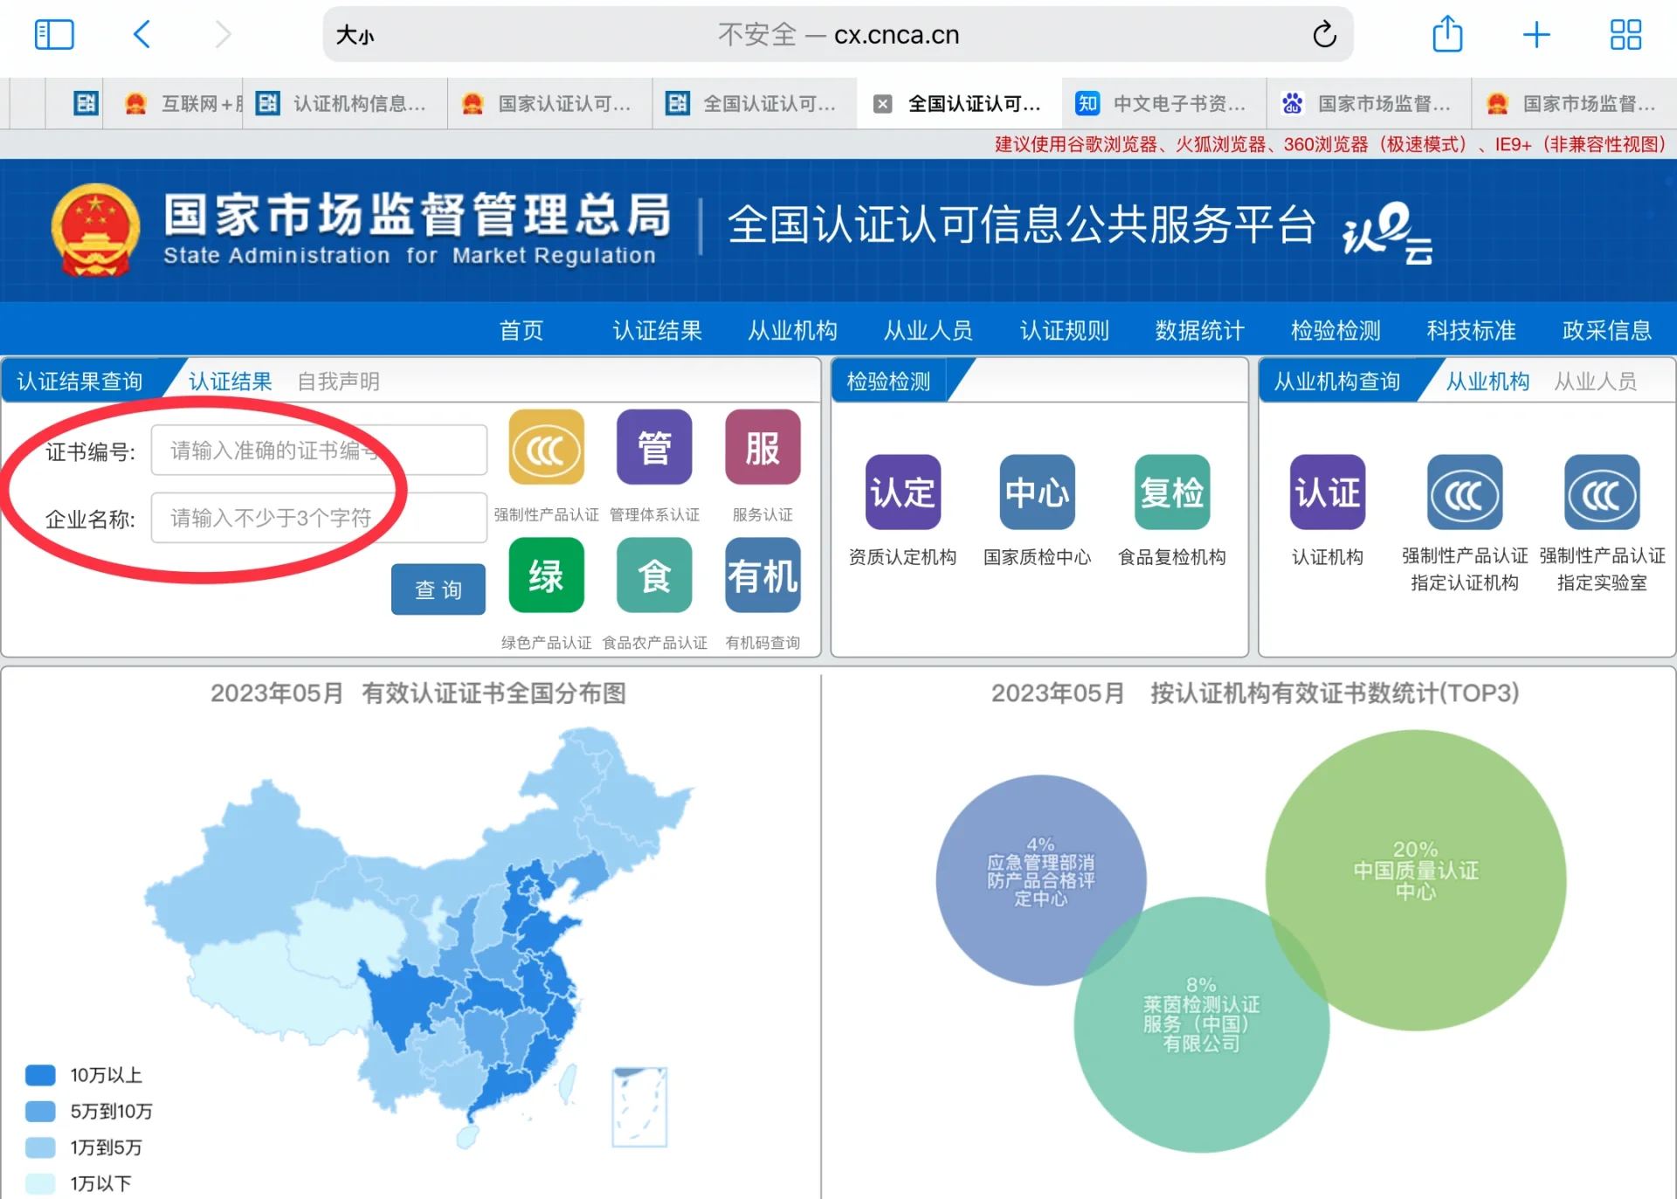The width and height of the screenshot is (1677, 1199).
Task: Select the green 绿色产品认证 icon
Action: [546, 575]
